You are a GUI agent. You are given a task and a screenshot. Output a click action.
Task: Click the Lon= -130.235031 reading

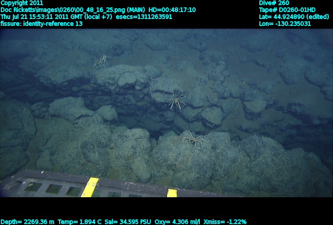point(285,24)
